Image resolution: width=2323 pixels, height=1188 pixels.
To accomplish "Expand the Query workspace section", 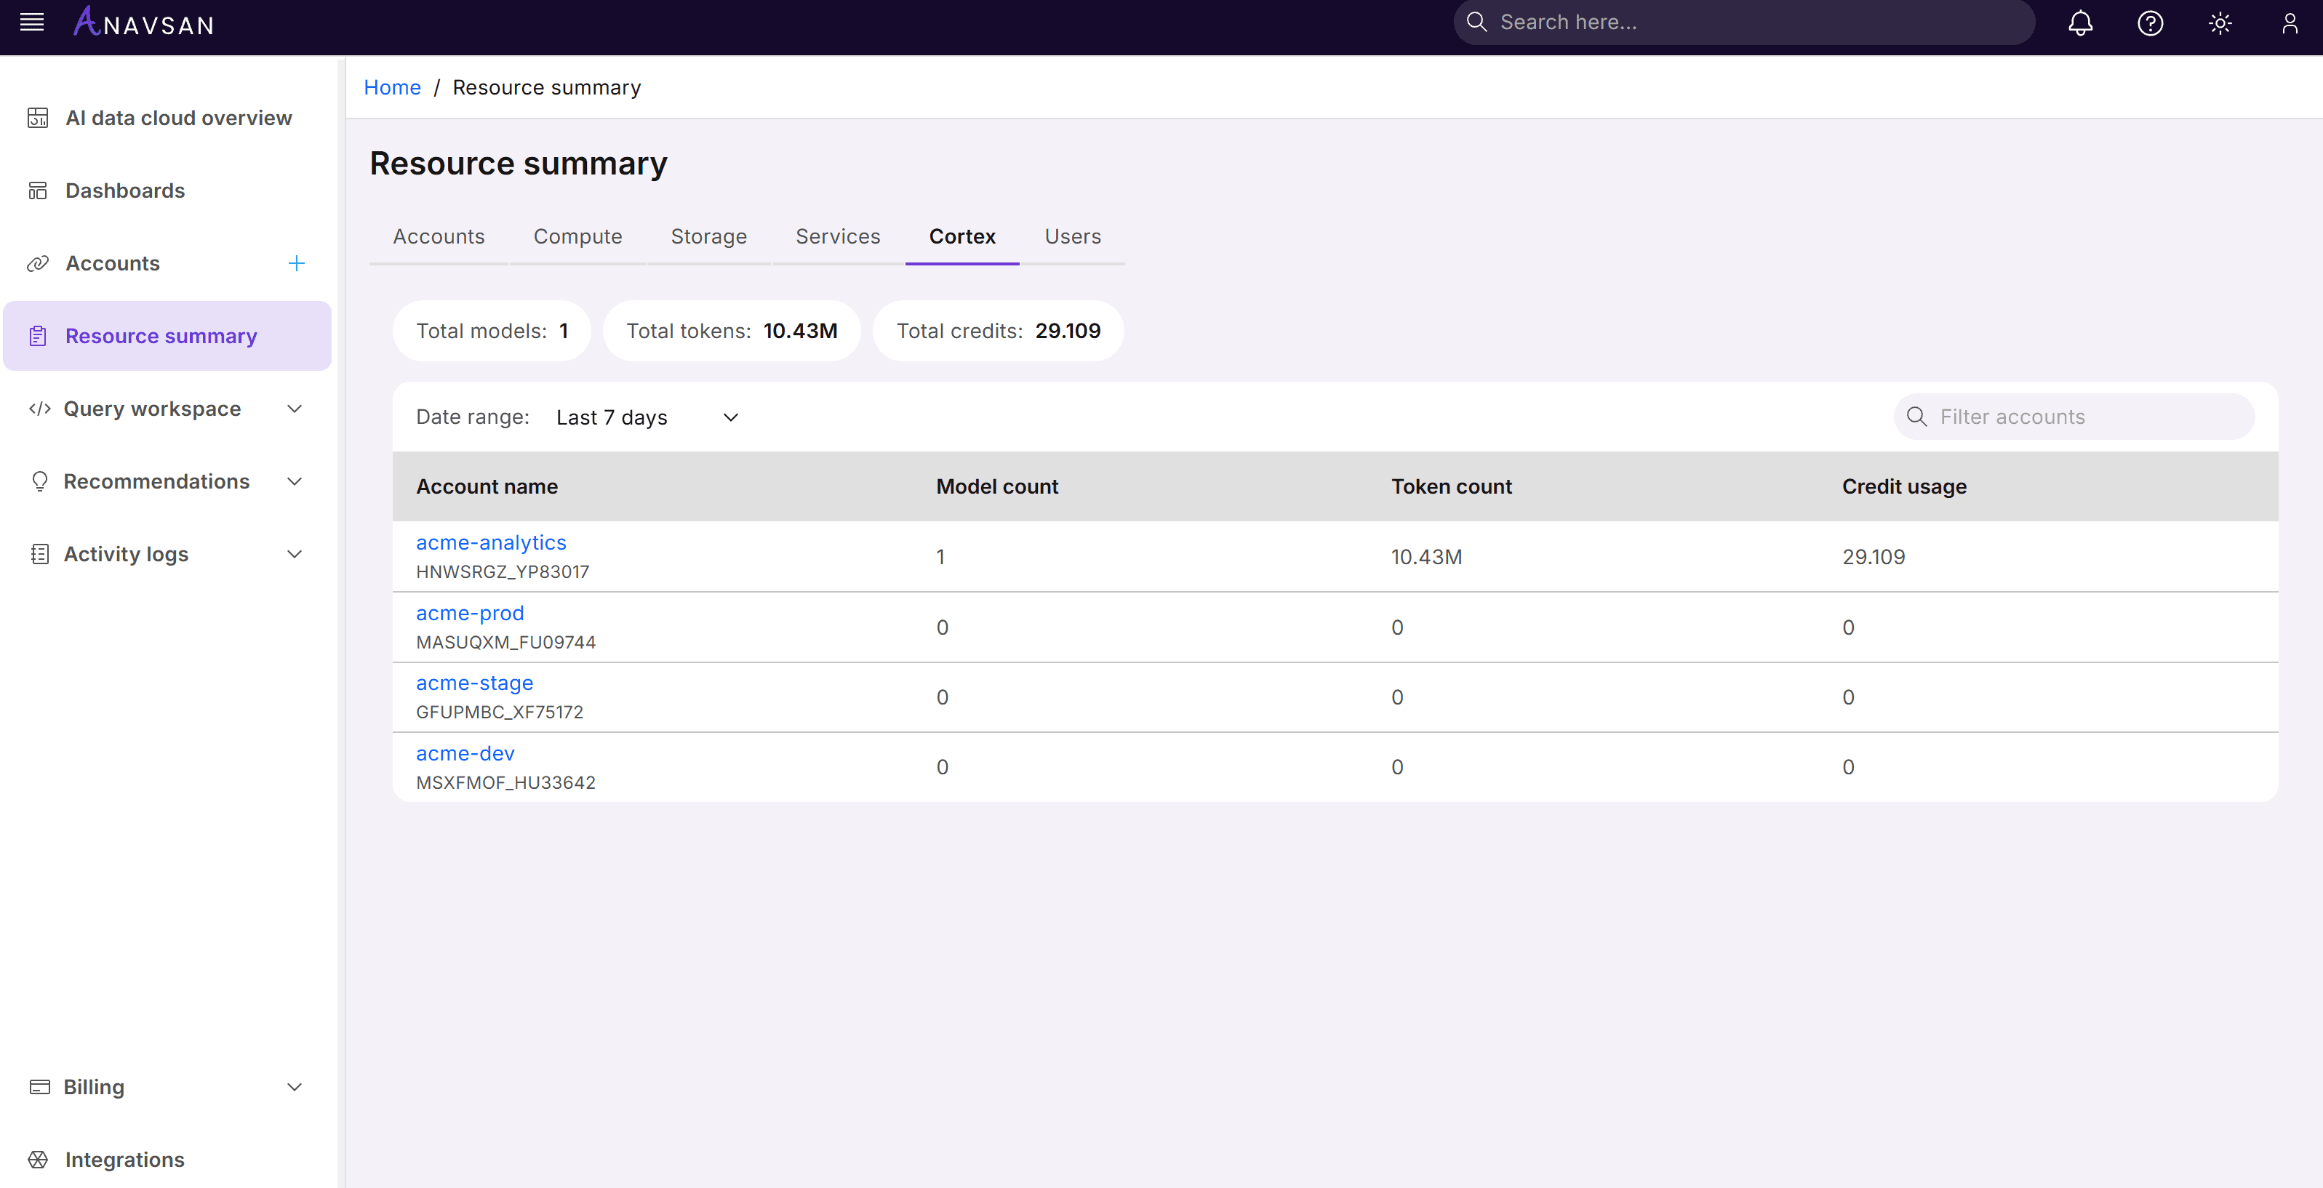I will coord(294,409).
